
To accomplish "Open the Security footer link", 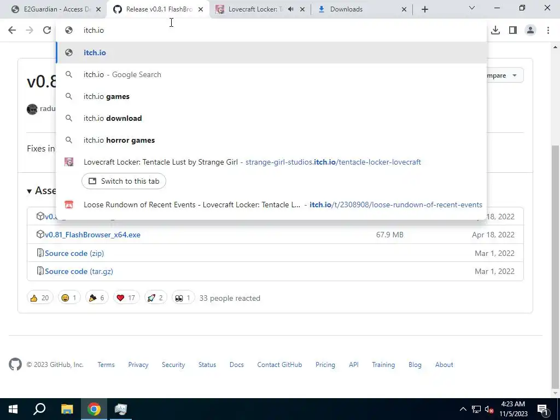I will tap(173, 365).
